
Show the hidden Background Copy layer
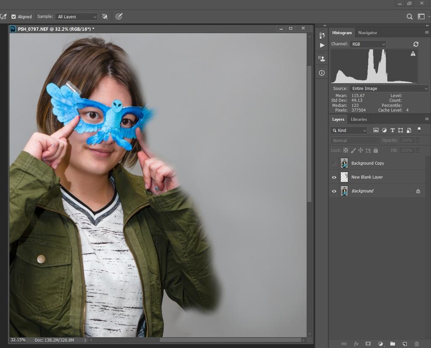pyautogui.click(x=334, y=163)
